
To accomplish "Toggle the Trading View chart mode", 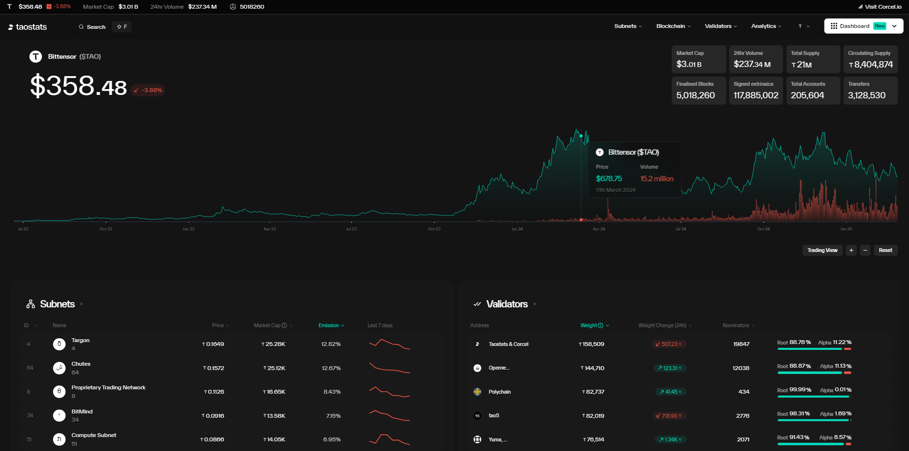I will click(822, 250).
